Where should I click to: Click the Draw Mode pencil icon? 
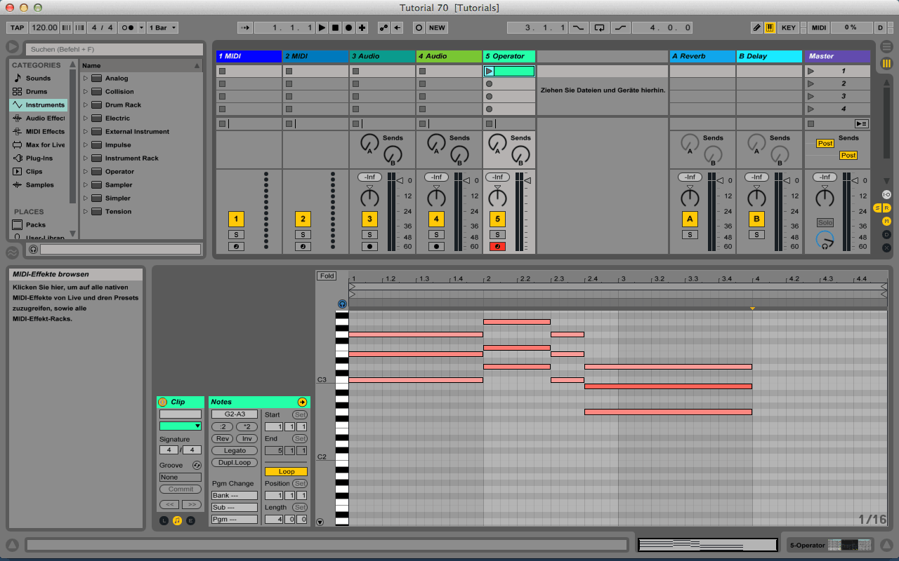pyautogui.click(x=756, y=28)
